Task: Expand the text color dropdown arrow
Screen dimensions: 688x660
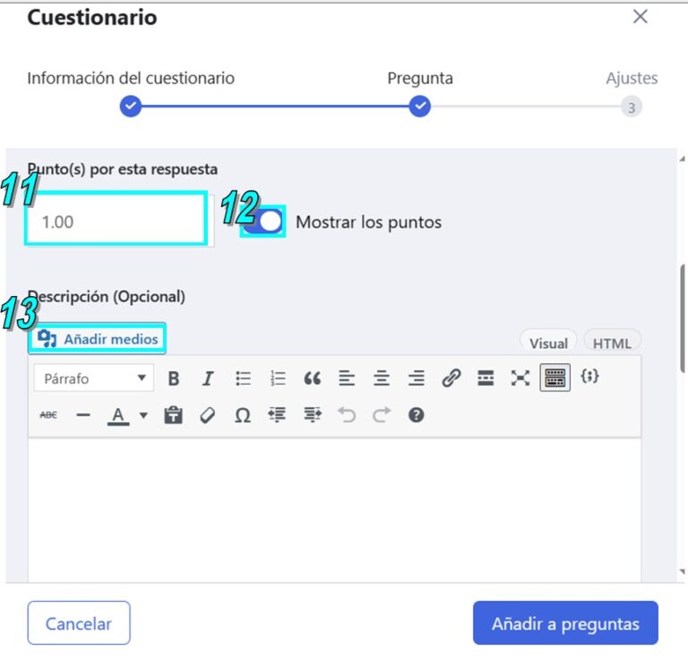Action: [x=143, y=415]
